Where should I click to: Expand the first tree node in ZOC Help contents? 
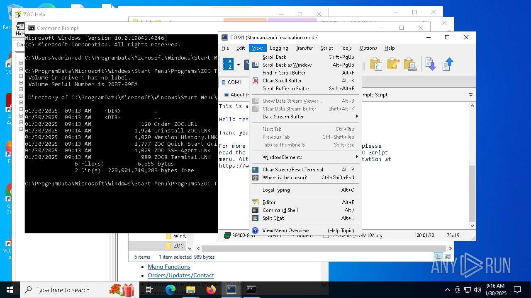click(x=21, y=63)
